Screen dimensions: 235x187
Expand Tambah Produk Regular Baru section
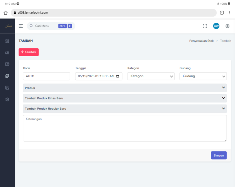pyautogui.click(x=125, y=109)
